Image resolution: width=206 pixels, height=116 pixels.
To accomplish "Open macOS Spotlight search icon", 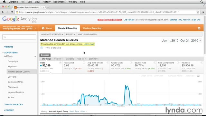I will point(201,2).
